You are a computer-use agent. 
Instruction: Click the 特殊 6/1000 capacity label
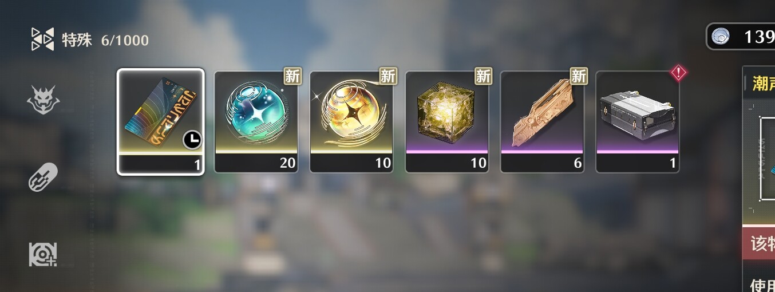(x=105, y=40)
